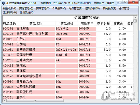The width and height of the screenshot is (140, 105).
Task: Click the expiry cell 200805
Action: (x=87, y=29)
